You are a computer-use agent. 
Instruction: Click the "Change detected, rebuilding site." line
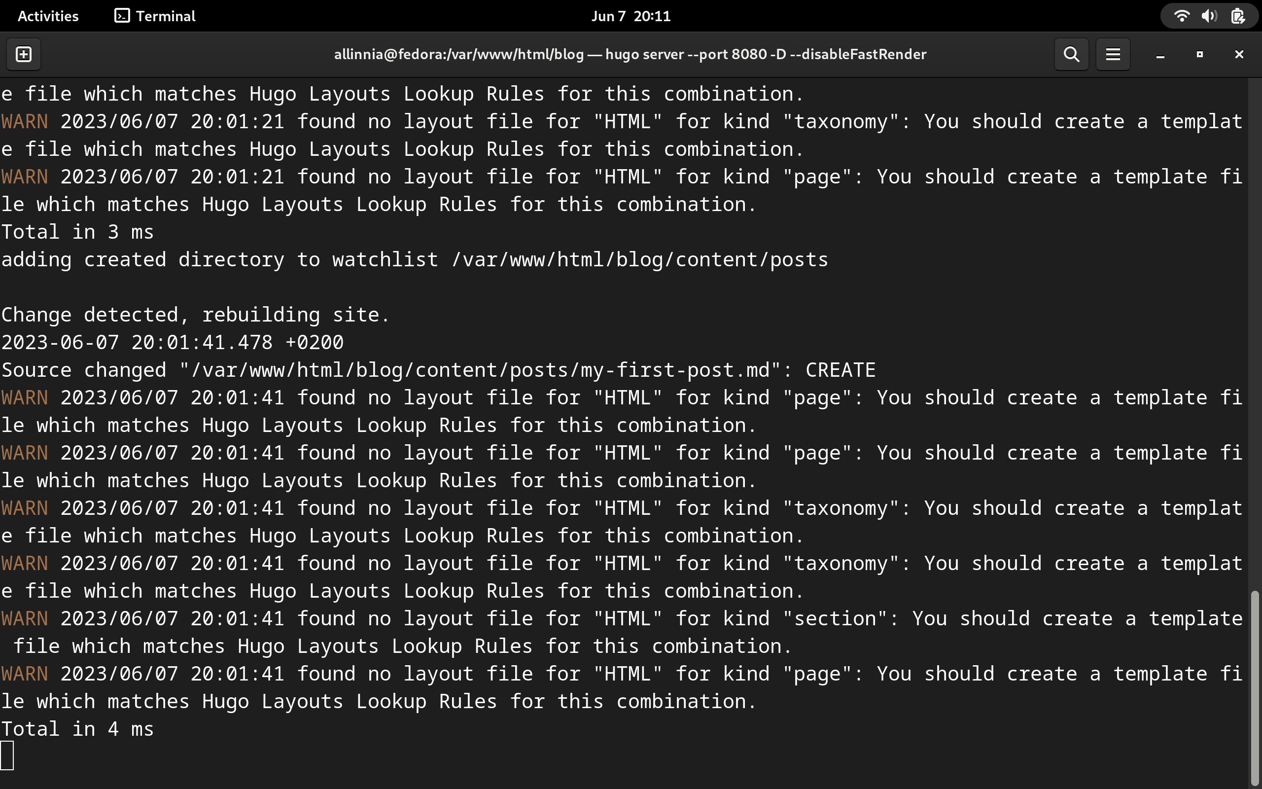[195, 315]
